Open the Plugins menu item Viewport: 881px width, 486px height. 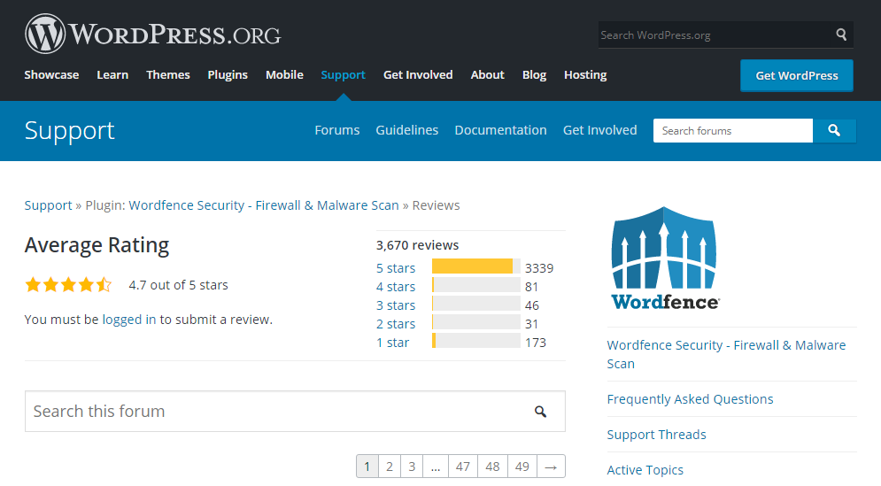[x=228, y=75]
